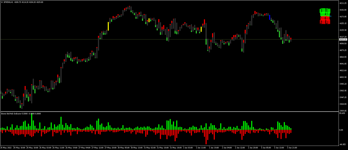This screenshot has height=150, width=348.
Task: Select the yellow candle near 1 Jun 11:00
Action: (x=201, y=29)
